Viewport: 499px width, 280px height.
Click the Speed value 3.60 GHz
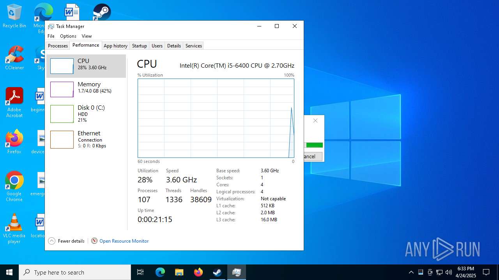182,180
